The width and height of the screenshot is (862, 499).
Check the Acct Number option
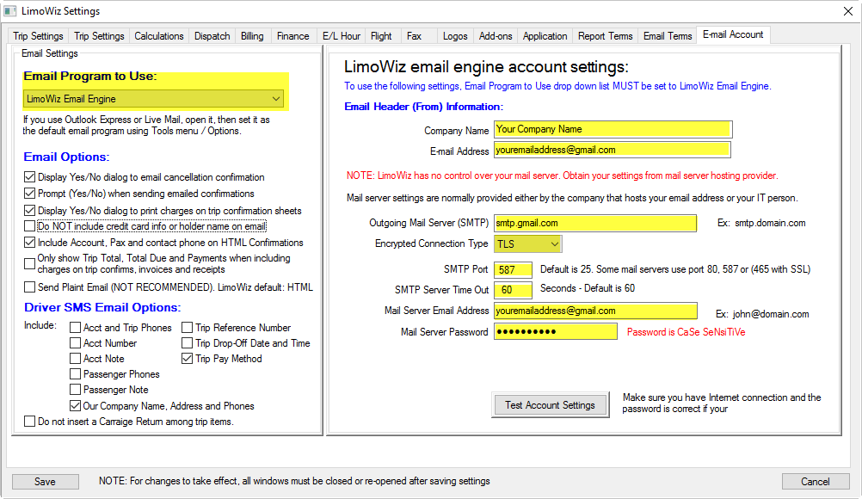click(76, 343)
